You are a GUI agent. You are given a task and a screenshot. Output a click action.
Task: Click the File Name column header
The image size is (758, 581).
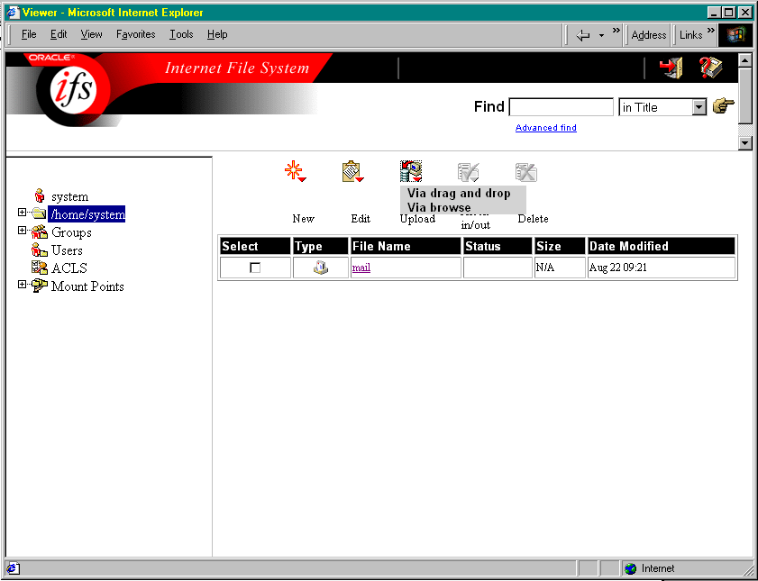406,246
